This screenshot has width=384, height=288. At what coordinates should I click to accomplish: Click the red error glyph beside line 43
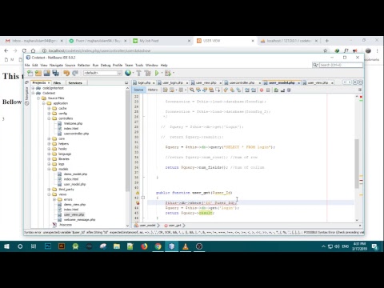point(138,202)
